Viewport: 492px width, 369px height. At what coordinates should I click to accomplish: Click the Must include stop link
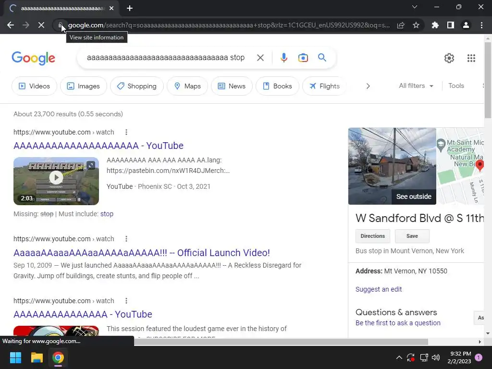[107, 214]
